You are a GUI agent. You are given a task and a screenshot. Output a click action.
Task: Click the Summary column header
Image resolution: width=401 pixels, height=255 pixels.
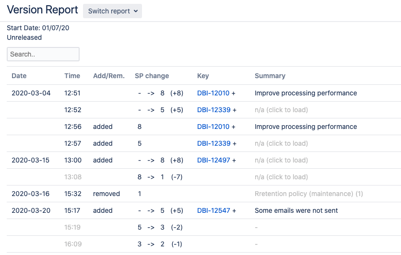coord(270,76)
